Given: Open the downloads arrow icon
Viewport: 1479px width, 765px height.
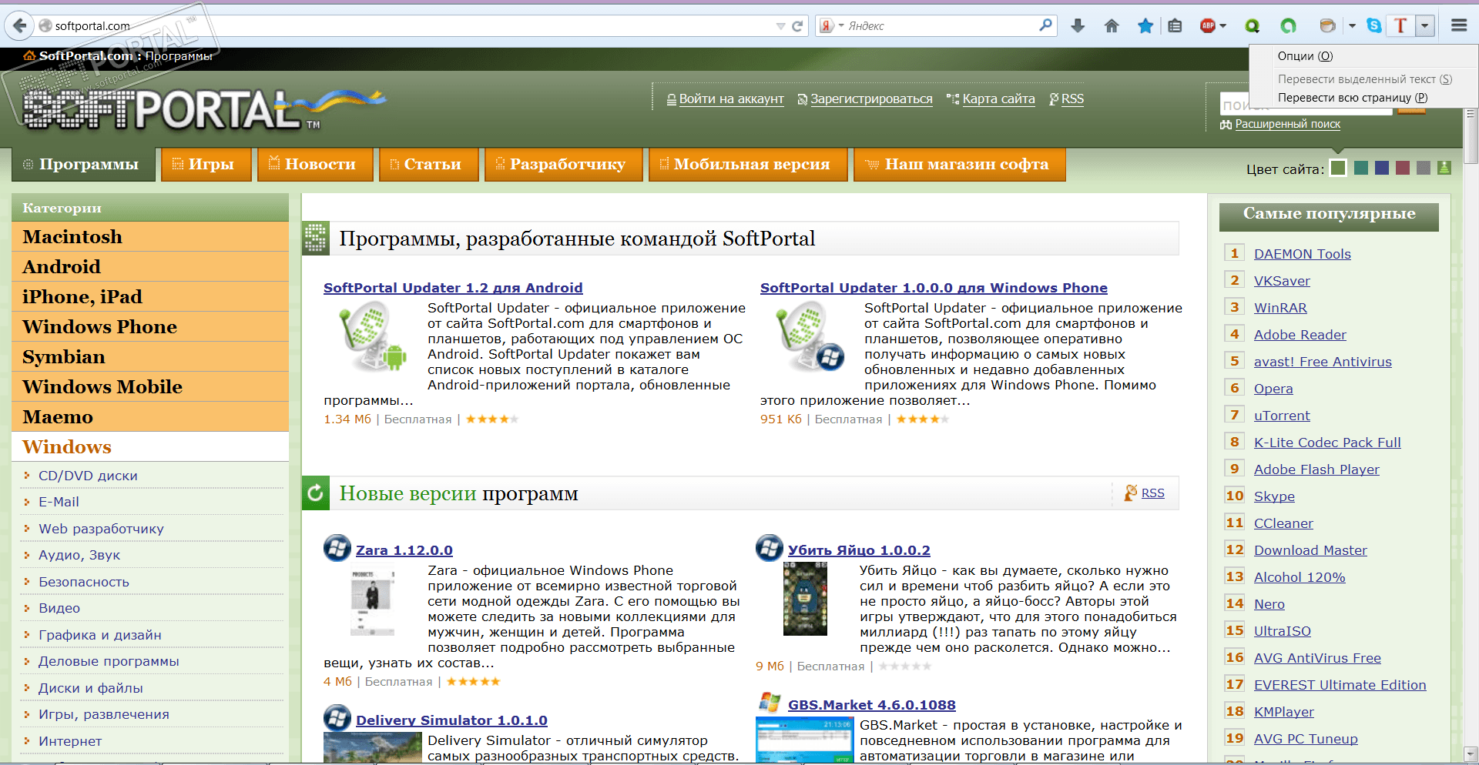Looking at the screenshot, I should coord(1078,25).
